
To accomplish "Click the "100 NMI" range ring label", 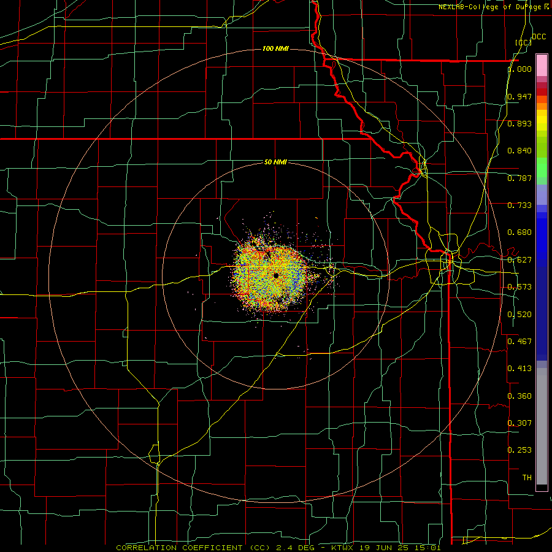I will coord(275,48).
